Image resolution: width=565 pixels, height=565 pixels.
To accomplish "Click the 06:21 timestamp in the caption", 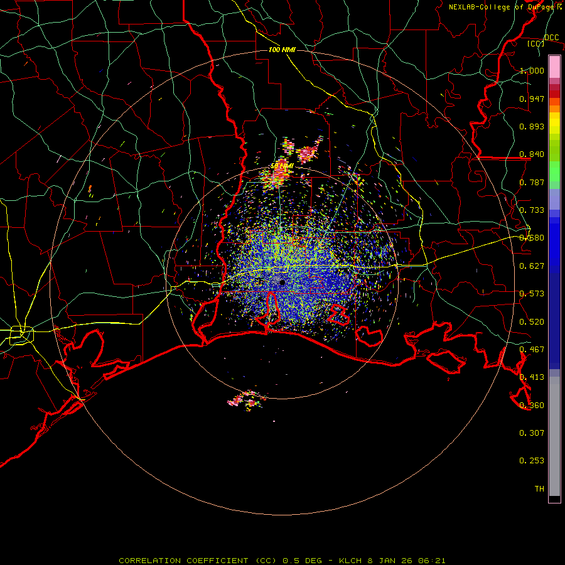I will pos(432,561).
